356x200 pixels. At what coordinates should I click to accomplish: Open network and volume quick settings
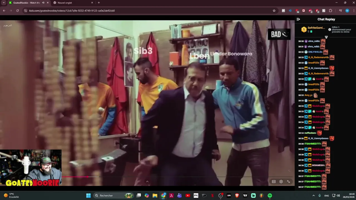tap(336, 196)
